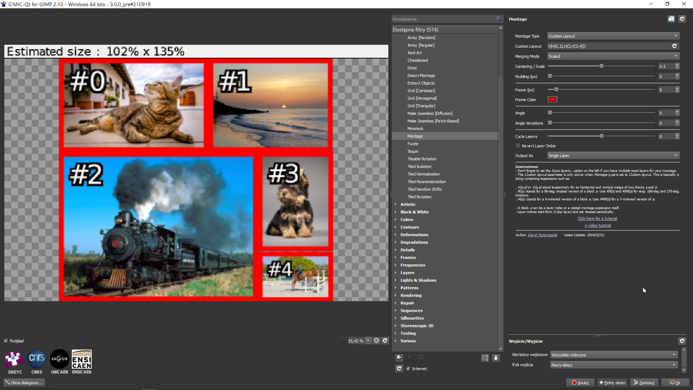
Task: Click the CNRS logo
Action: [37, 362]
